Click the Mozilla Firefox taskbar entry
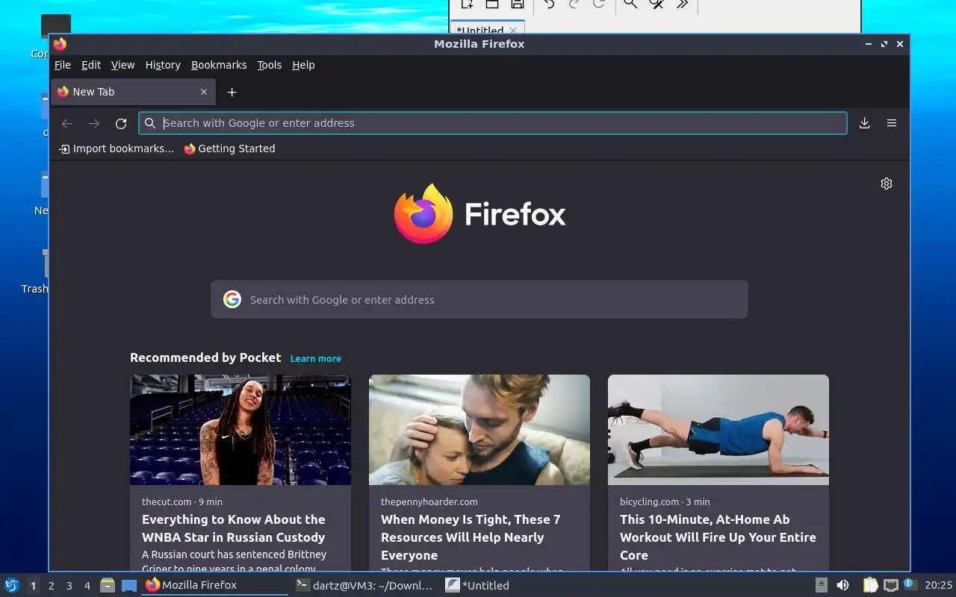 pos(215,586)
